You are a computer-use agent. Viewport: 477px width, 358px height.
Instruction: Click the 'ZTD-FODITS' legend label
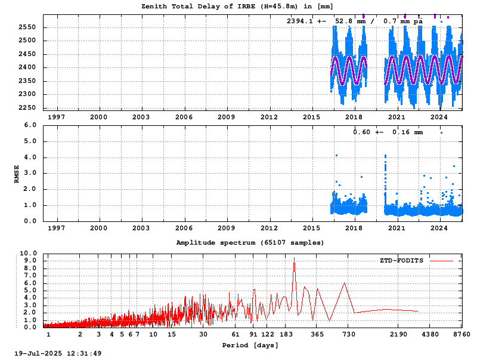pos(401,261)
